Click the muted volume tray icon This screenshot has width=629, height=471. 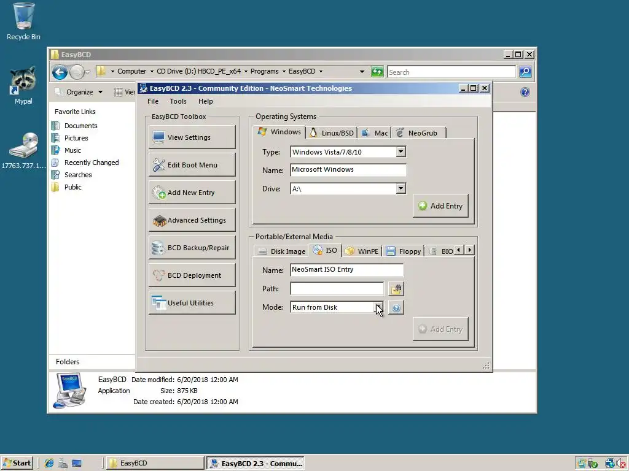pyautogui.click(x=622, y=464)
